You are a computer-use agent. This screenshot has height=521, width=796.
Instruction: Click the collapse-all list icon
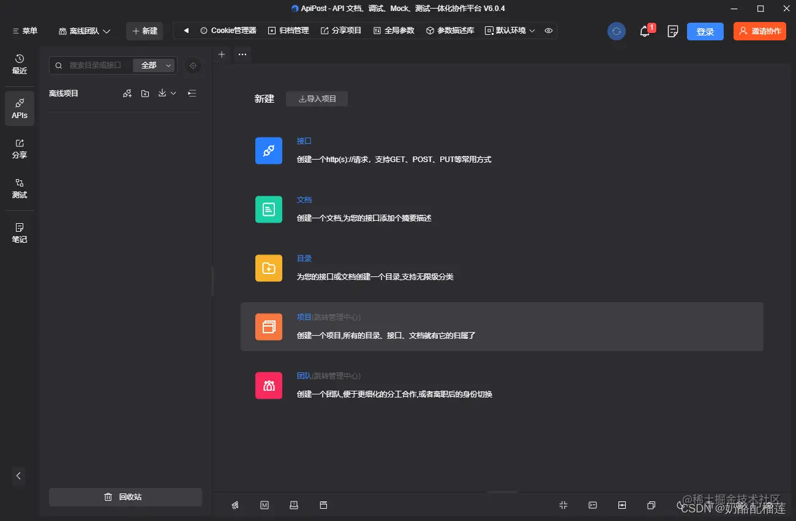[192, 94]
